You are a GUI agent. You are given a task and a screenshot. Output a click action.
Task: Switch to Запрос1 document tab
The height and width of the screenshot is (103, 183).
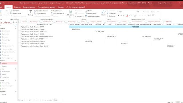pos(167,22)
